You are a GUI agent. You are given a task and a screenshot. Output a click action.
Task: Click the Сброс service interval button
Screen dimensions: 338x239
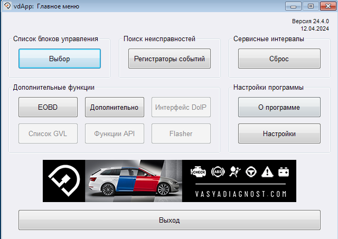(x=279, y=59)
